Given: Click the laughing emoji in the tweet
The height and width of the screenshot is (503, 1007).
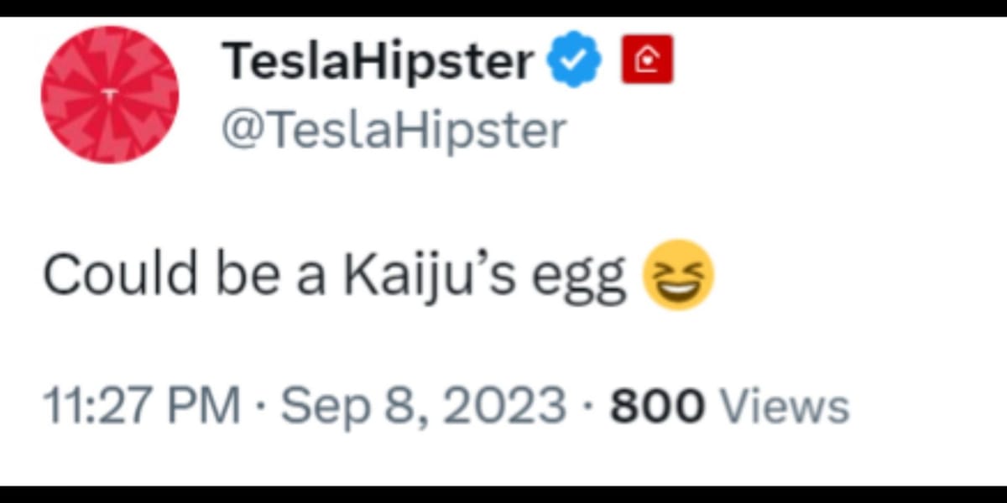Looking at the screenshot, I should pos(677,275).
